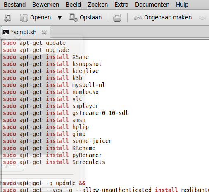Click the word smplayer
Image resolution: width=209 pixels, height=192 pixels.
pyautogui.click(x=85, y=106)
